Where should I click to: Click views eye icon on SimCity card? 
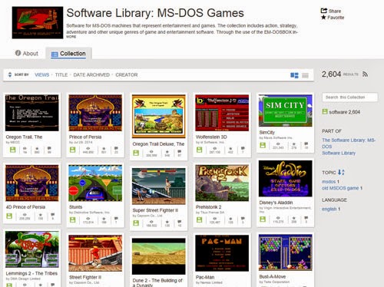[x=278, y=144]
